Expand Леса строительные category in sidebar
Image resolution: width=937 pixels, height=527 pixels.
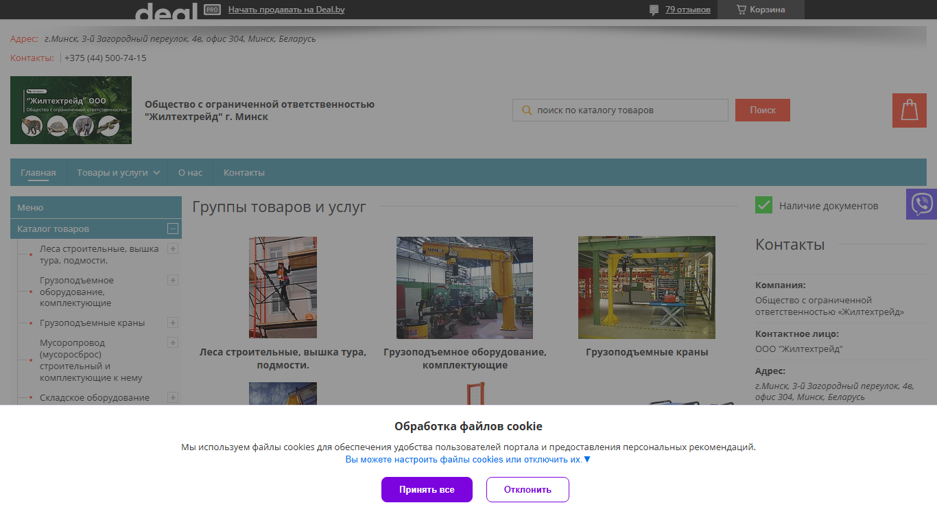pos(173,249)
